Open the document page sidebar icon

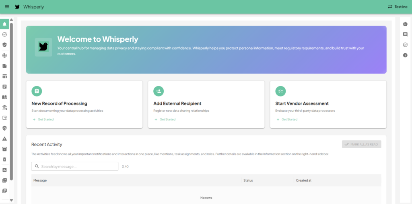(4, 66)
